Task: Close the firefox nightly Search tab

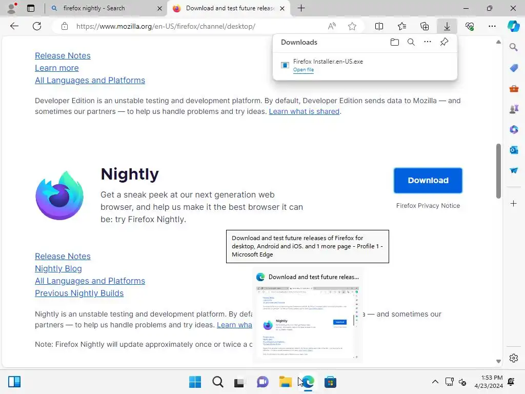Action: (160, 8)
